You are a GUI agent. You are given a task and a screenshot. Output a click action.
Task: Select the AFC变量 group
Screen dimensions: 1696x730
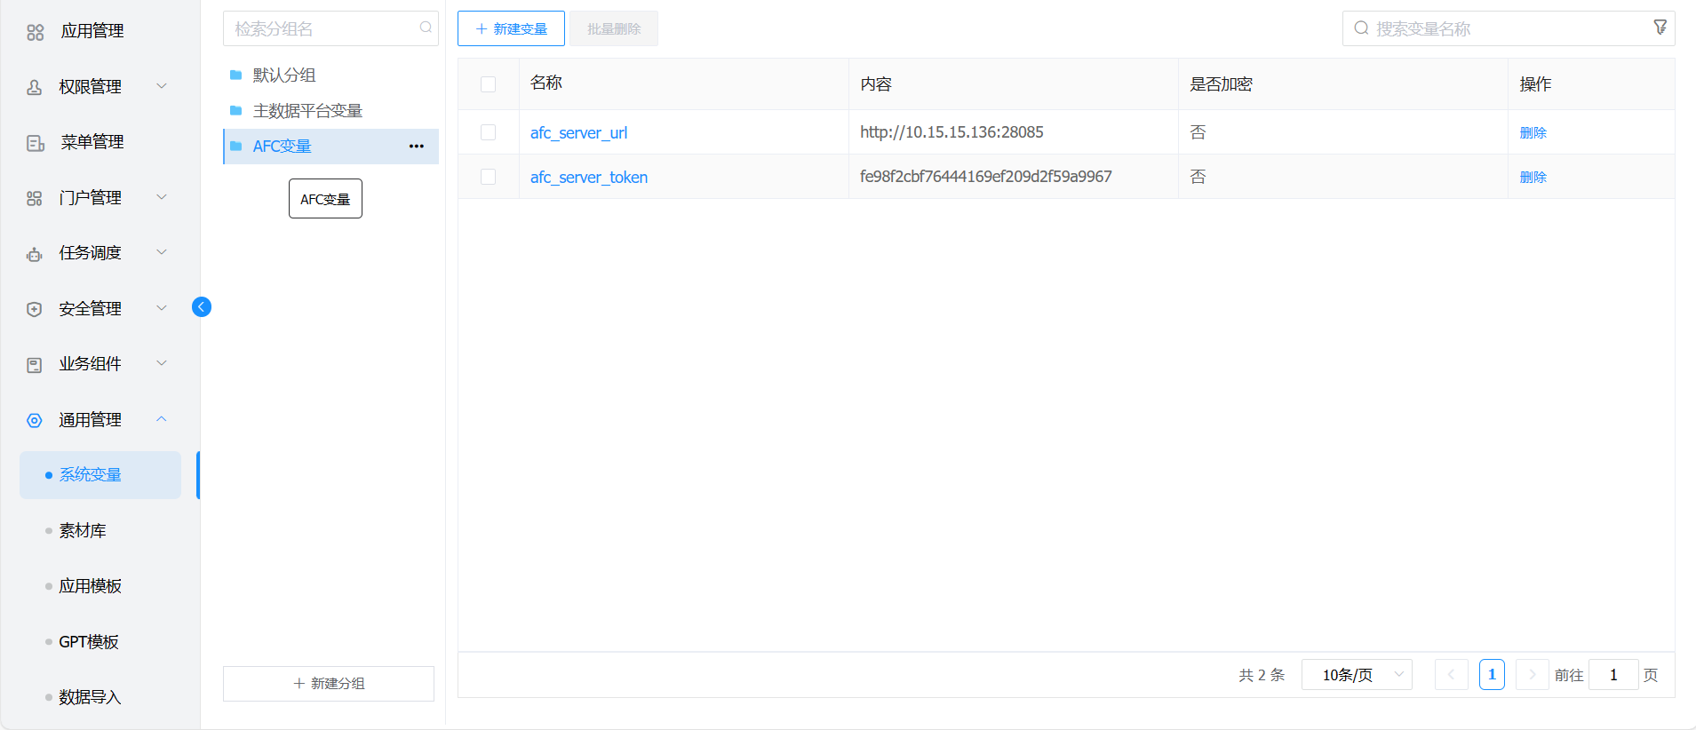(x=330, y=147)
